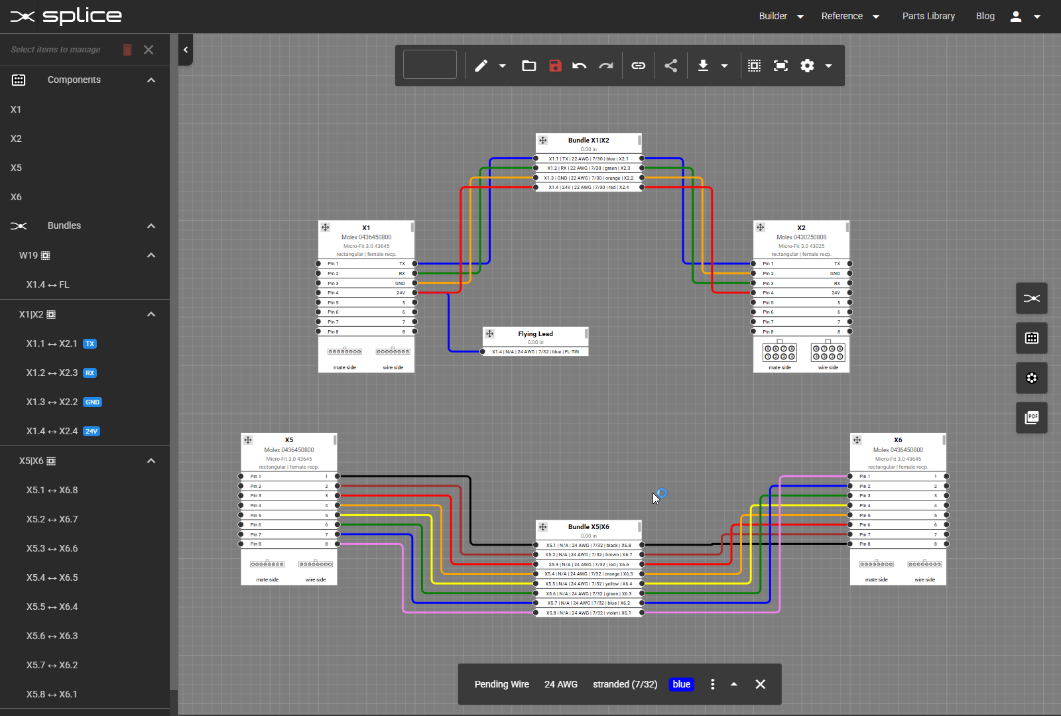Screen dimensions: 1061x716
Task: Select the X1.2 ↔ X2.3 wire in sidebar
Action: point(52,373)
